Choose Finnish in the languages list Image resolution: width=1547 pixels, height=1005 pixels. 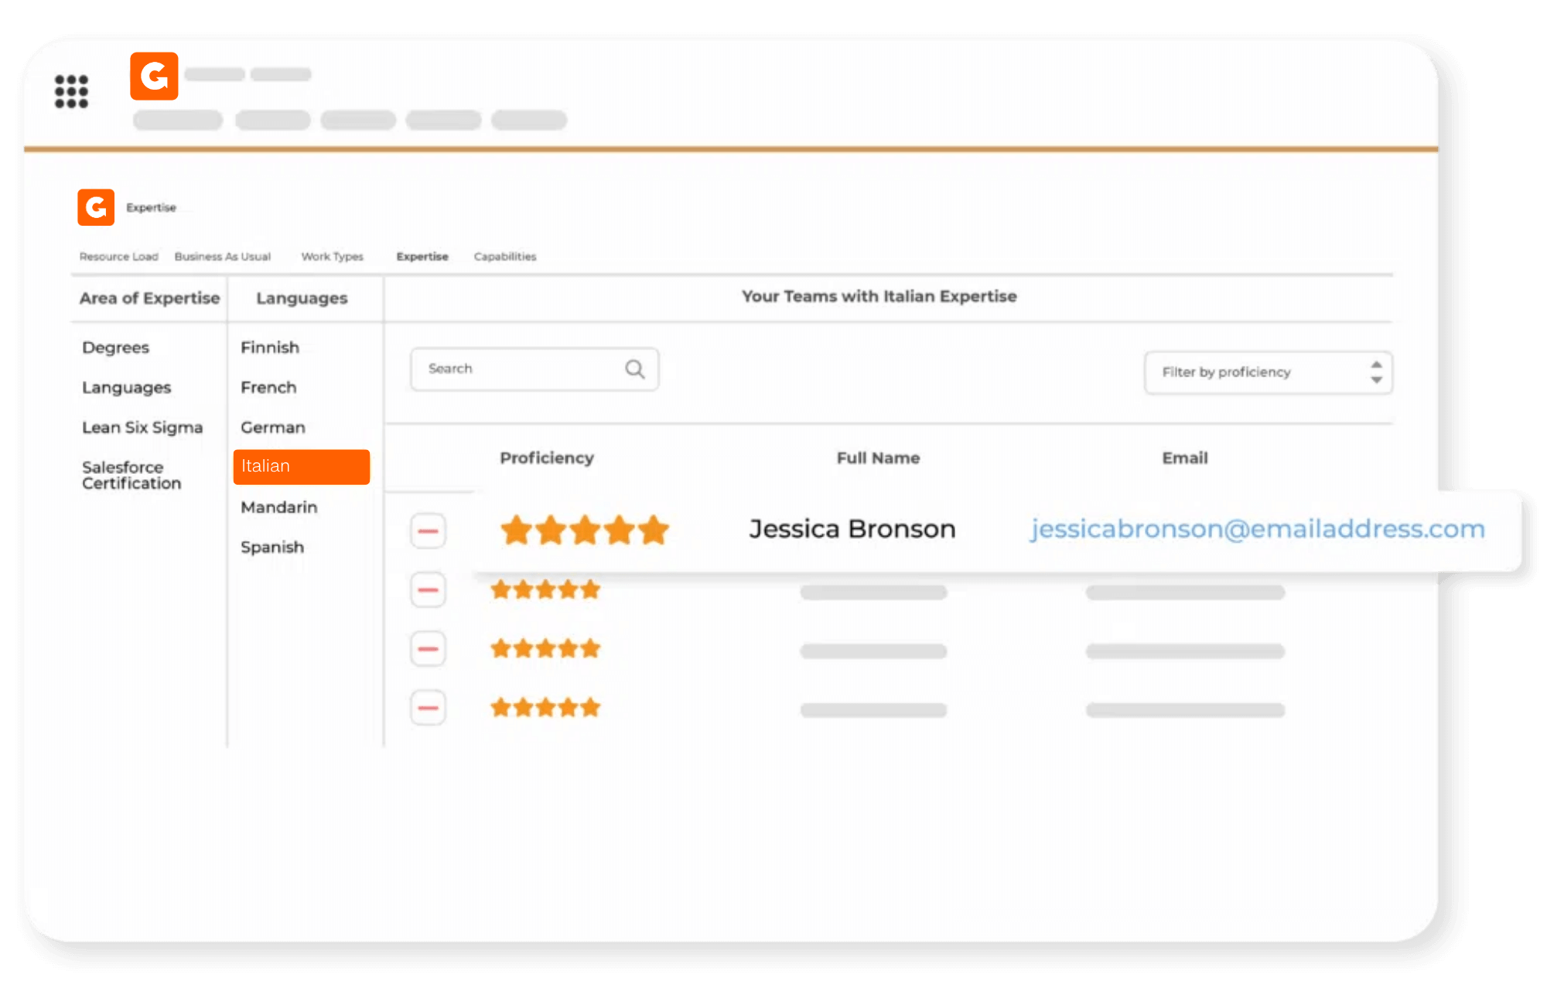[270, 348]
